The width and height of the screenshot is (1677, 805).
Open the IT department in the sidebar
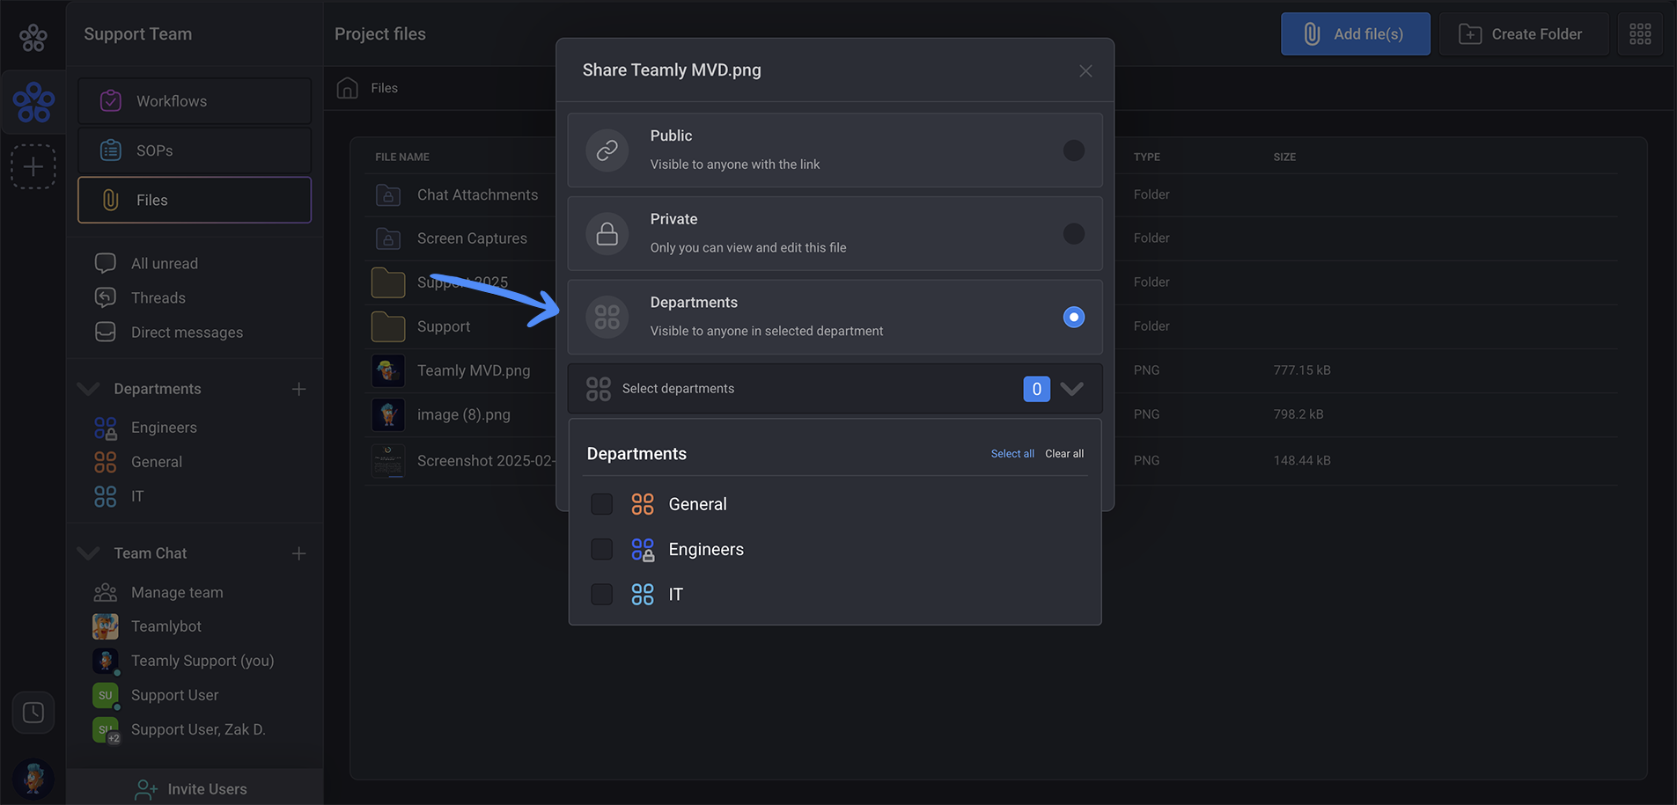tap(120, 496)
